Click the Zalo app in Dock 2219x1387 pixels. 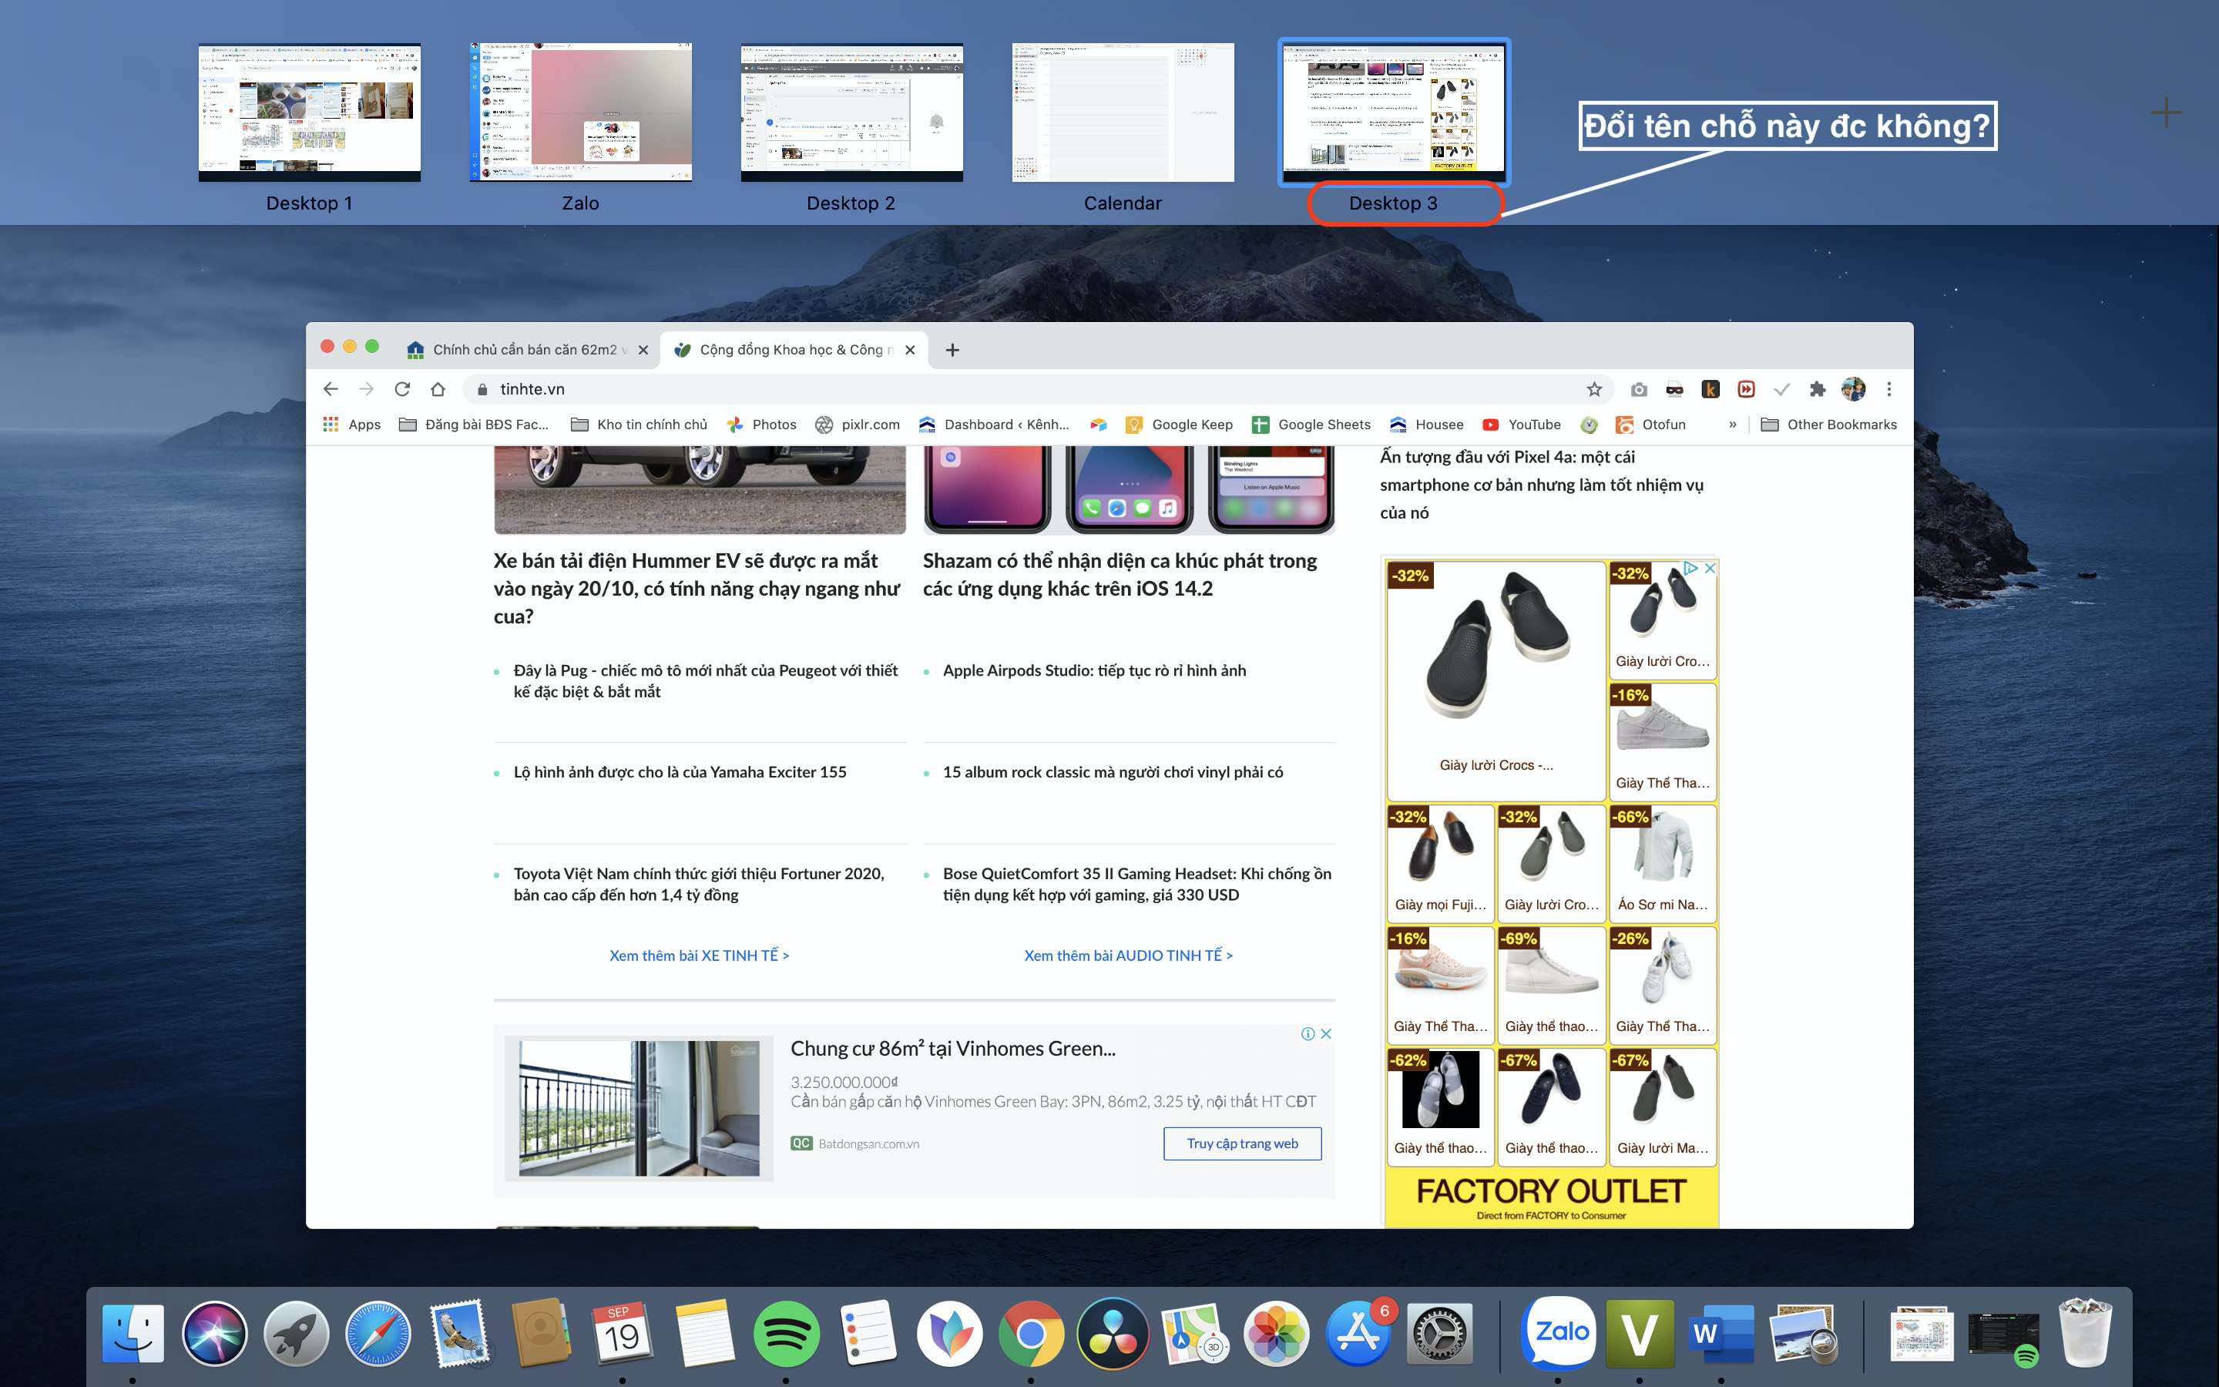click(1558, 1333)
